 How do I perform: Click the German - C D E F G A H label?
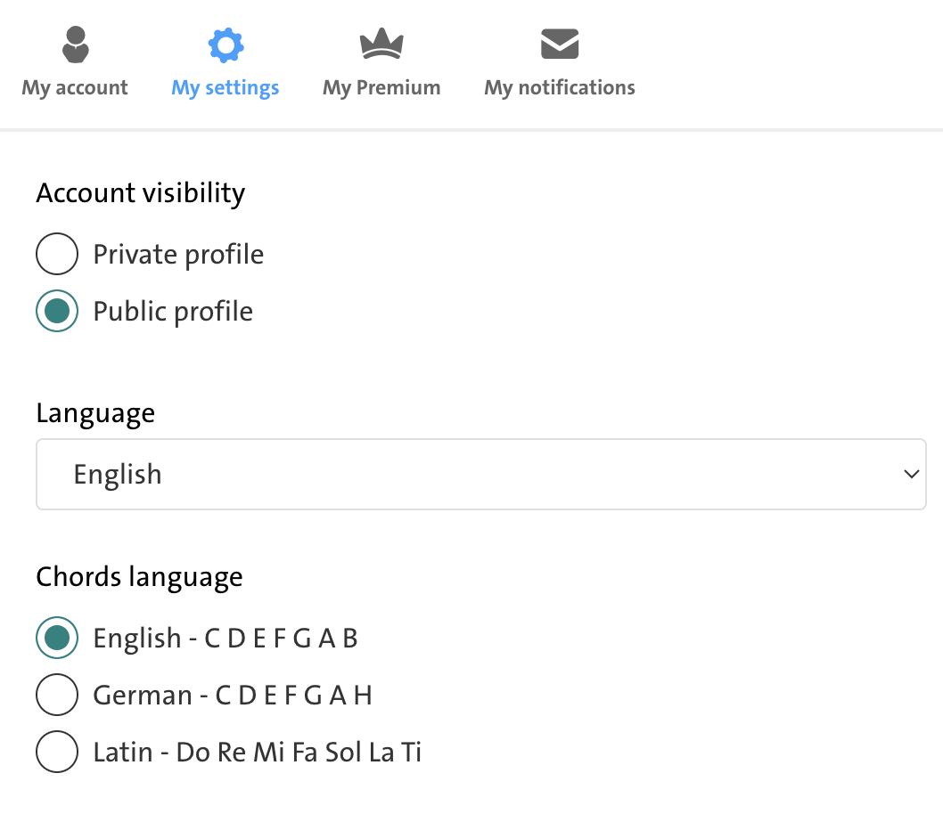click(x=233, y=696)
